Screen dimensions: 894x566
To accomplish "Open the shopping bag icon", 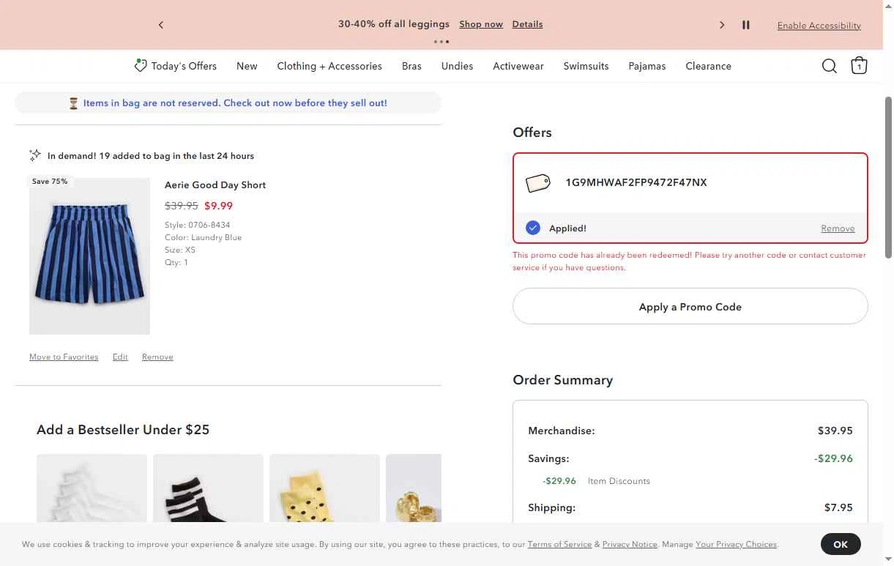I will coord(859,66).
